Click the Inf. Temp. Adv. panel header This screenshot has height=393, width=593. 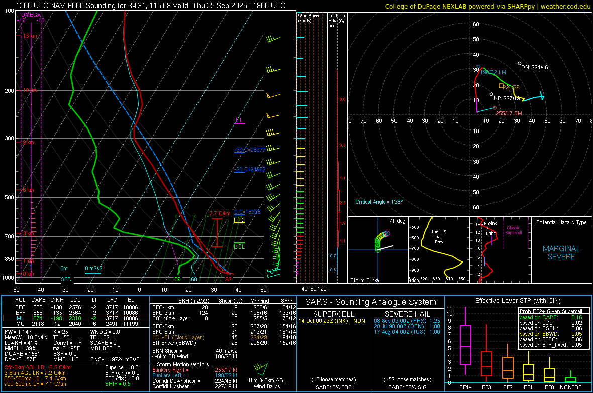click(337, 21)
